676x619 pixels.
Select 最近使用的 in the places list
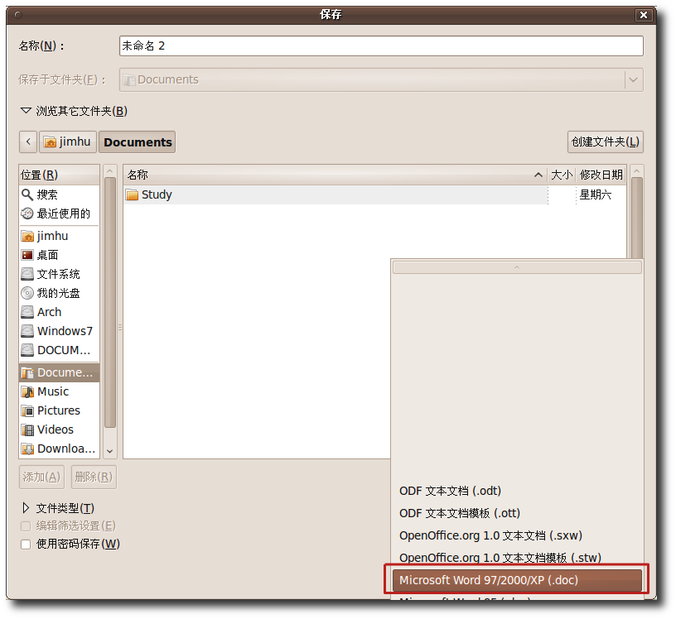point(60,214)
